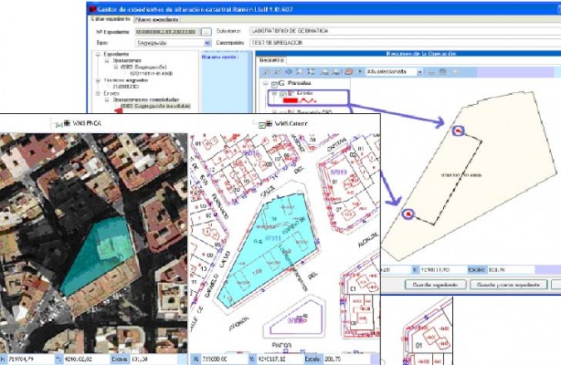The height and width of the screenshot is (365, 561).
Task: Select the blue pan/globe navigation tool
Action: (289, 71)
